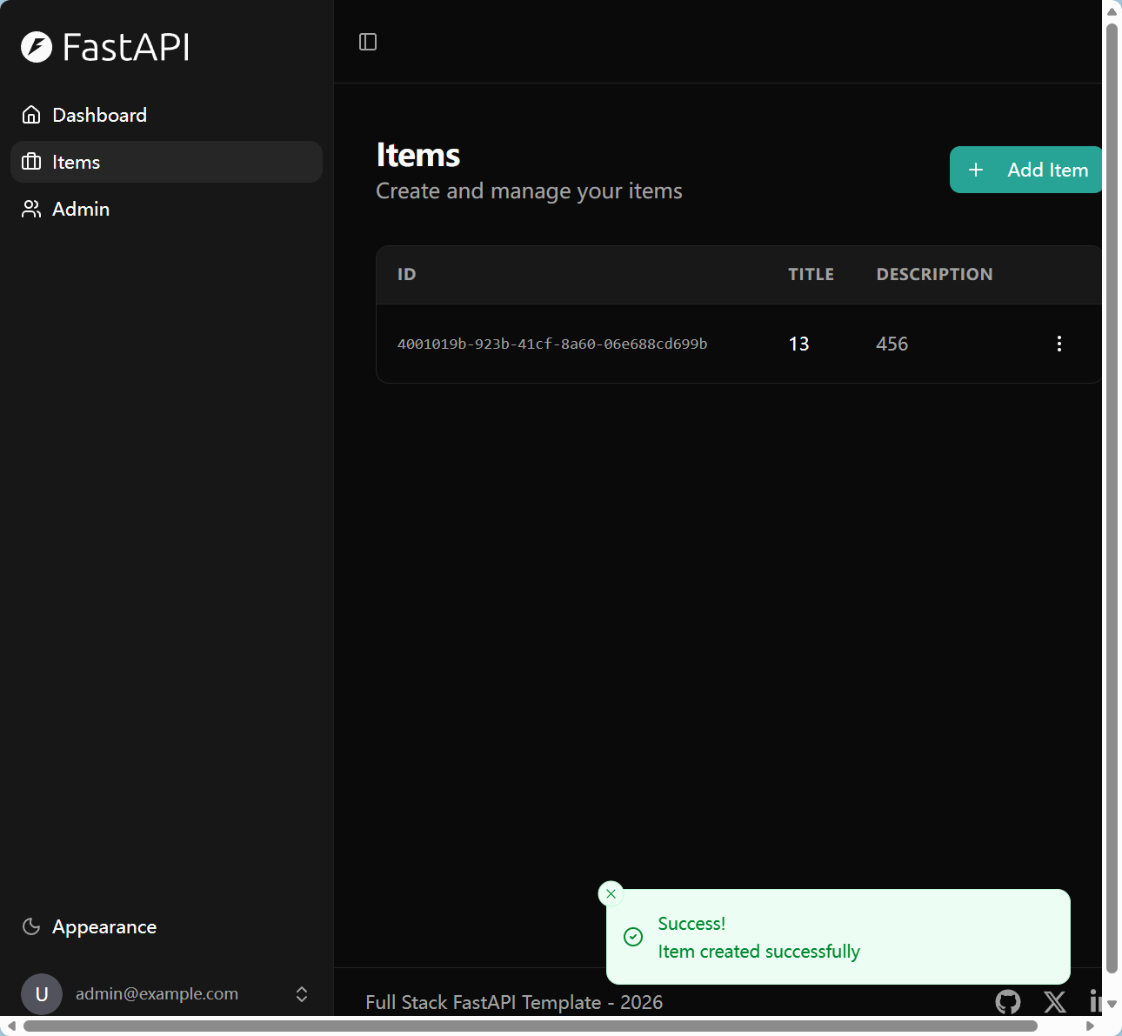
Task: Click the item ID 4001019b cell
Action: 552,344
